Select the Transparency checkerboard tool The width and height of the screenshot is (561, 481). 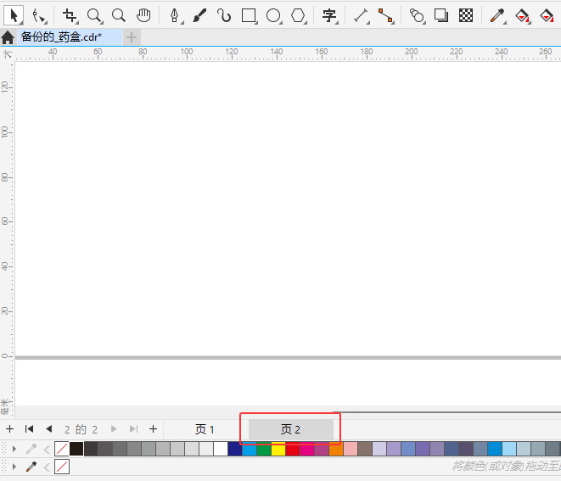[x=466, y=16]
